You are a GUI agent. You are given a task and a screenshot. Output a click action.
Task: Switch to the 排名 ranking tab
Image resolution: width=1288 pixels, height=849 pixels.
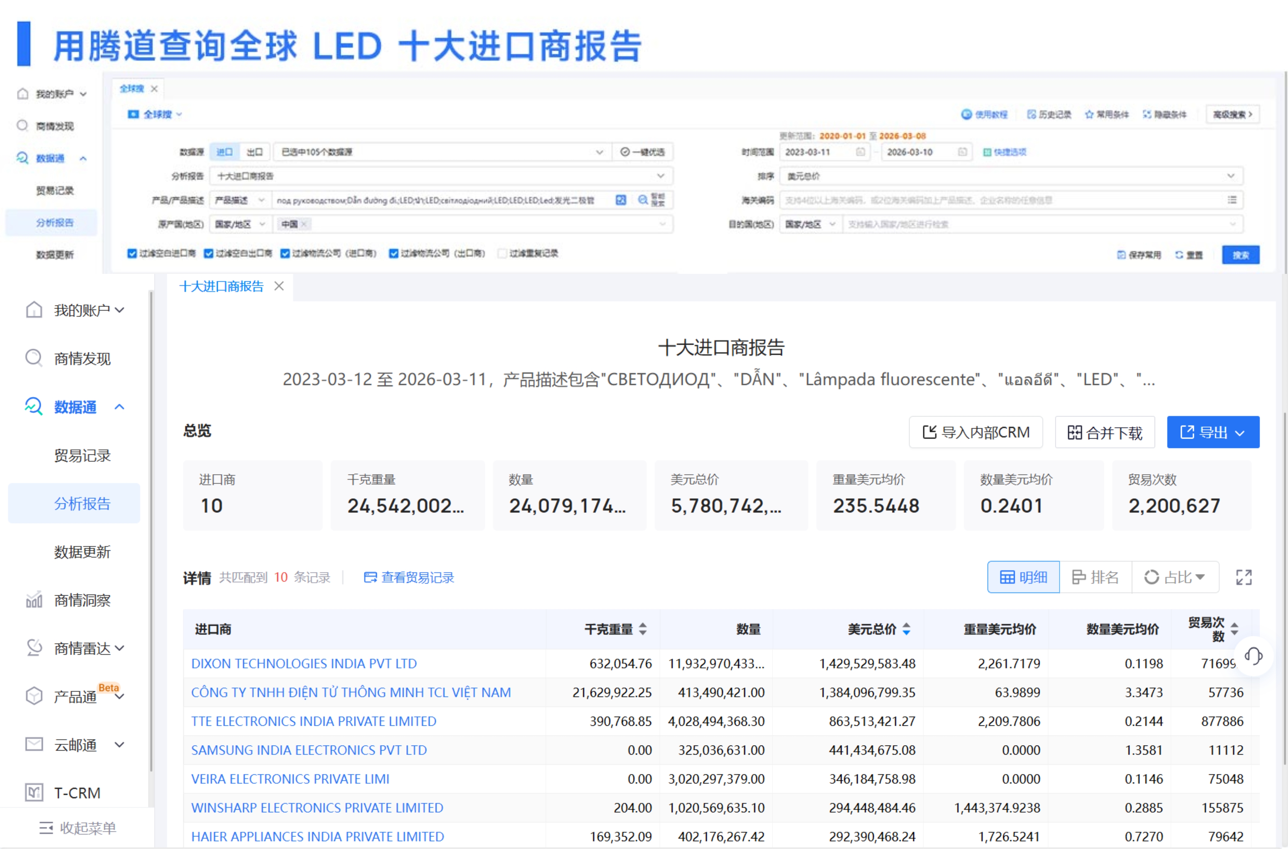[x=1095, y=577]
